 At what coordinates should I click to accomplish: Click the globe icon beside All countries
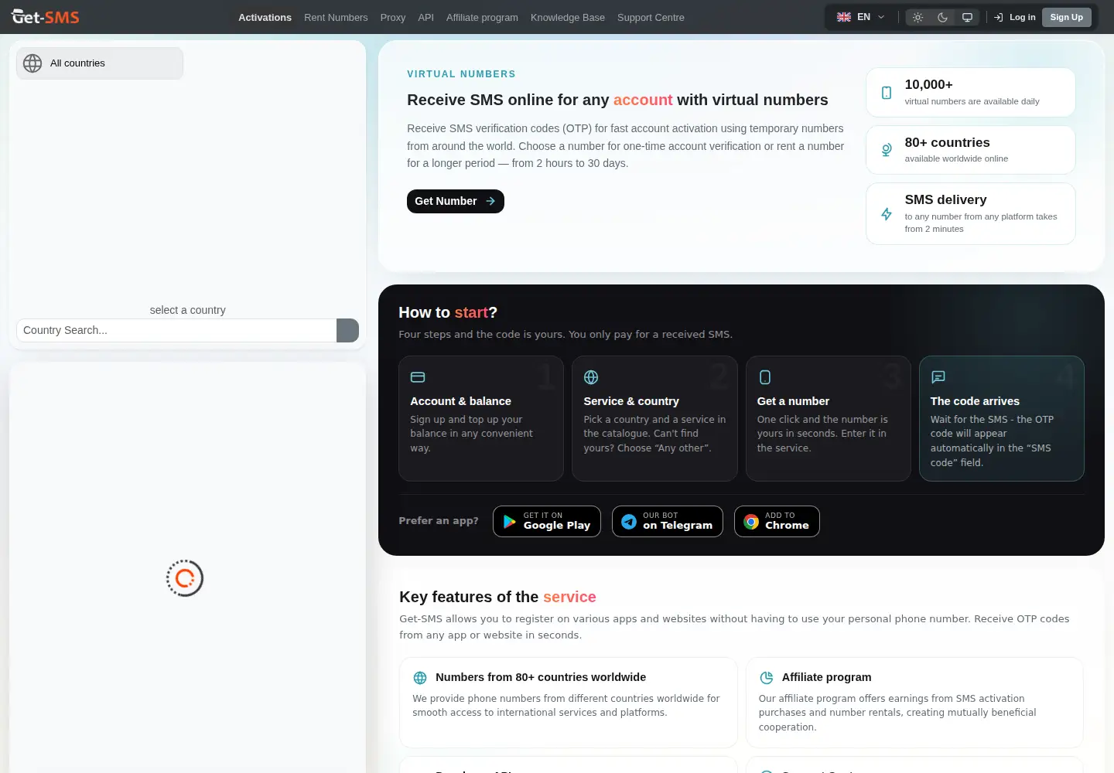[x=32, y=63]
